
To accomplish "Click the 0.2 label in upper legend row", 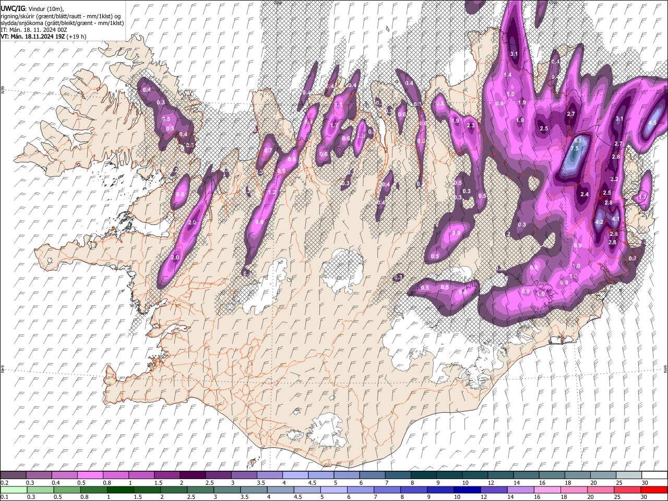I will [x=4, y=483].
